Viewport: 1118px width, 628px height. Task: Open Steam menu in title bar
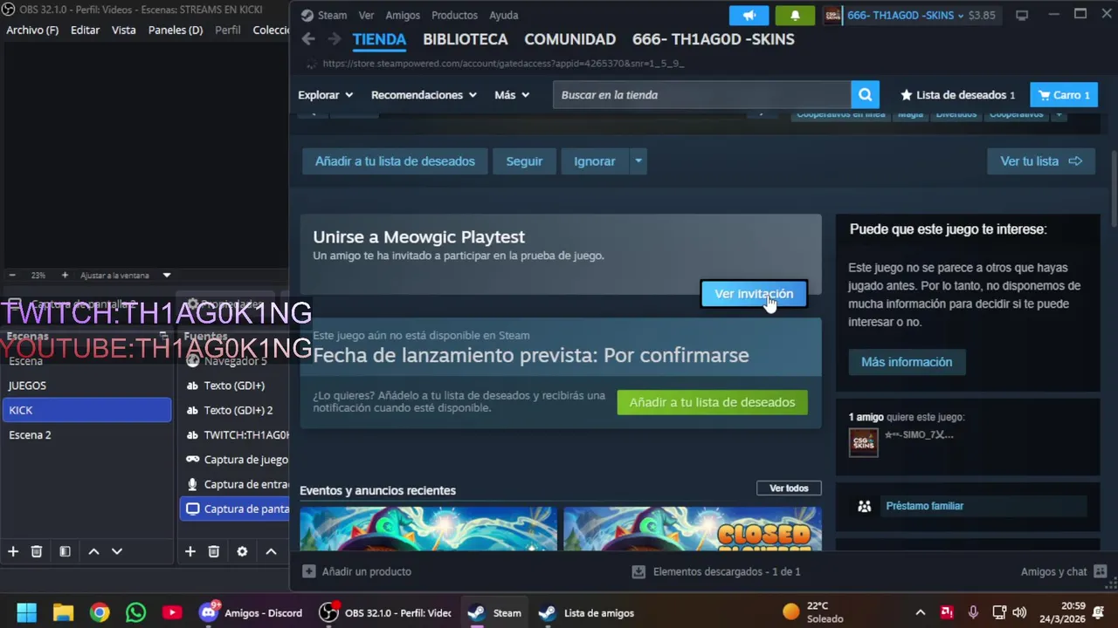tap(324, 15)
